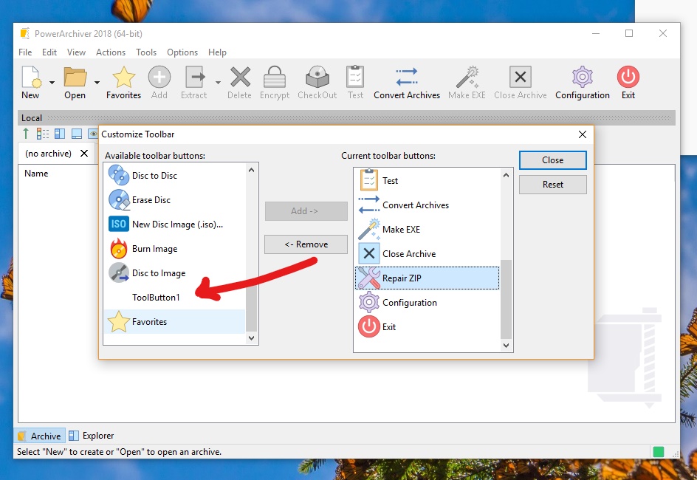Click down arrow of current buttons scrollbar
Viewport: 697px width, 480px height.
[x=506, y=346]
